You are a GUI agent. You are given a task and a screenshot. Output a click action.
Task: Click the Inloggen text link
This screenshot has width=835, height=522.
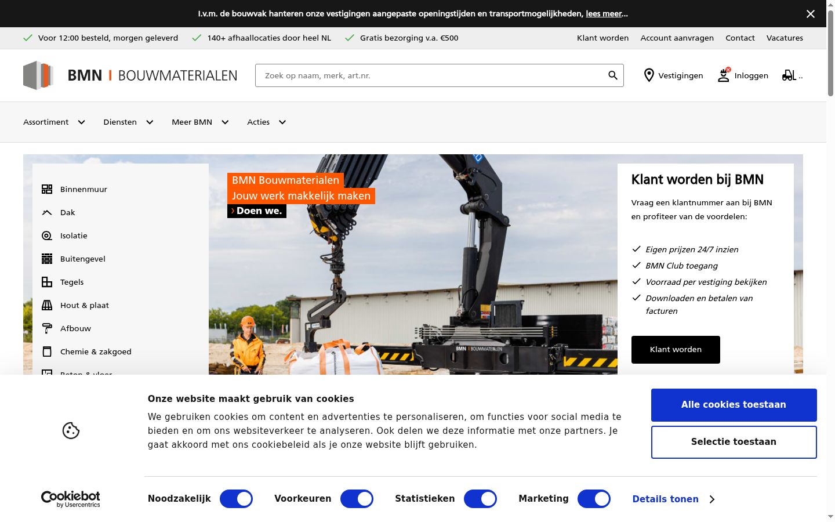coord(751,75)
